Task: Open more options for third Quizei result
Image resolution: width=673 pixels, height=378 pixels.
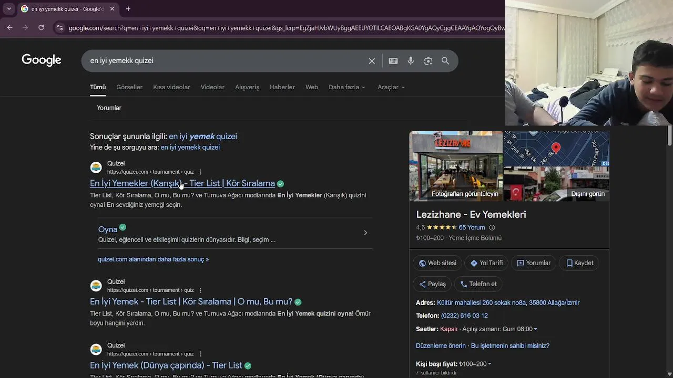Action: 200,354
